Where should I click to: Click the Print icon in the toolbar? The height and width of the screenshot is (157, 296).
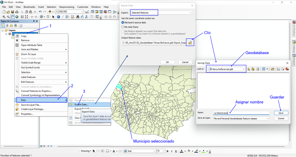pos(17,12)
